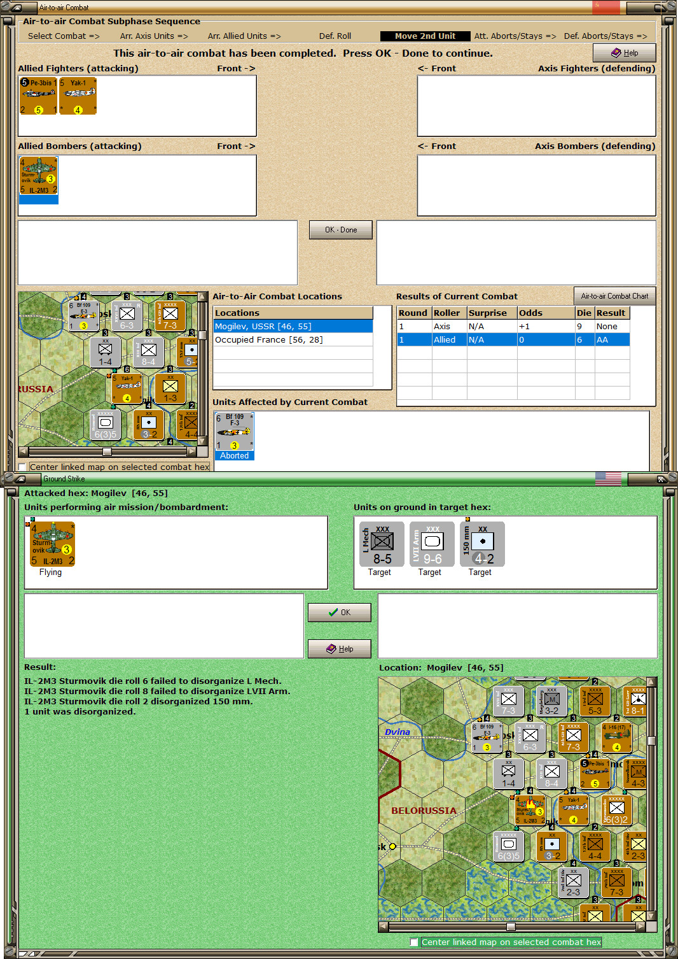Screen dimensions: 678x959
Task: Select the 'Arr. Axis Units =>' subphase step
Action: [x=154, y=36]
